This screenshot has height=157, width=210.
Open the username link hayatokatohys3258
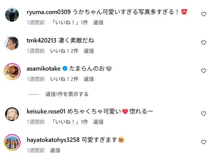tap(53, 140)
